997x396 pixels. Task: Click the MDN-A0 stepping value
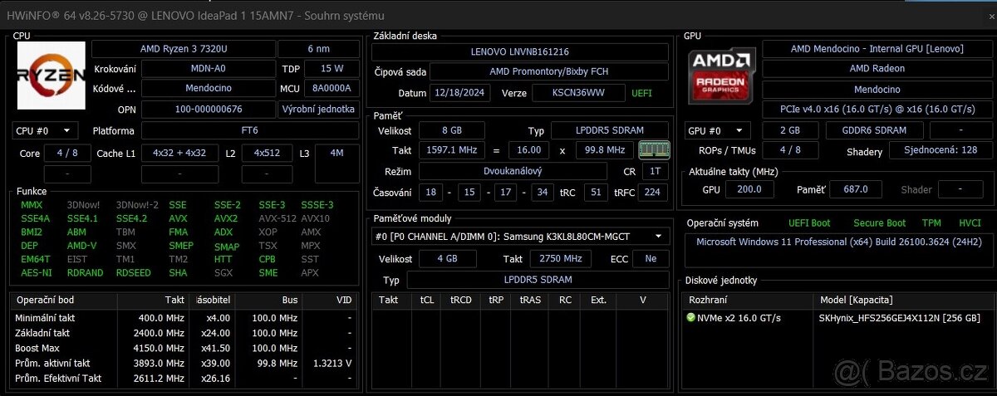pyautogui.click(x=208, y=69)
